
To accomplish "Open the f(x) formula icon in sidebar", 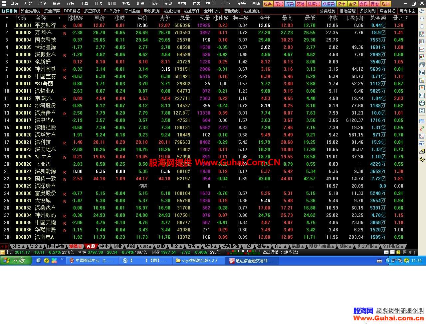I will (422, 103).
